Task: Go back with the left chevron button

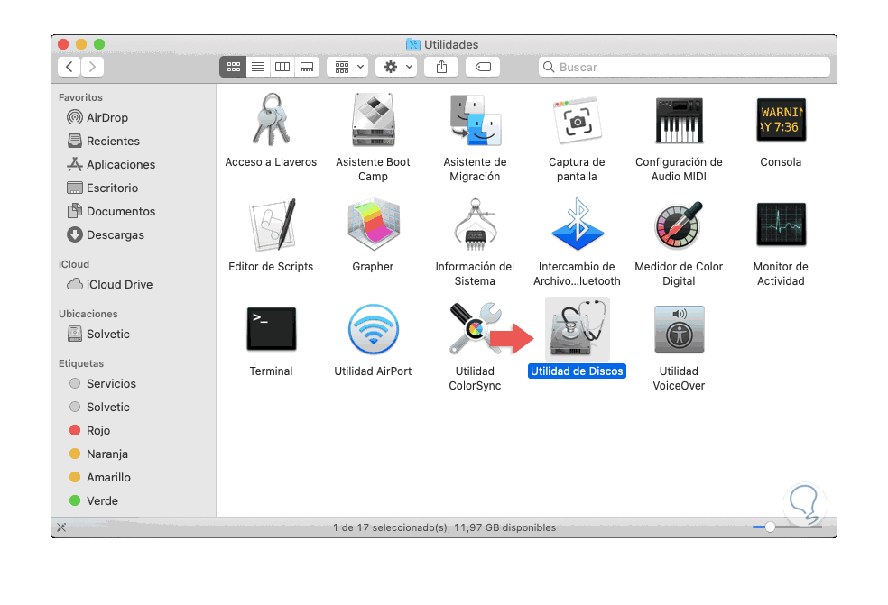Action: coord(69,67)
